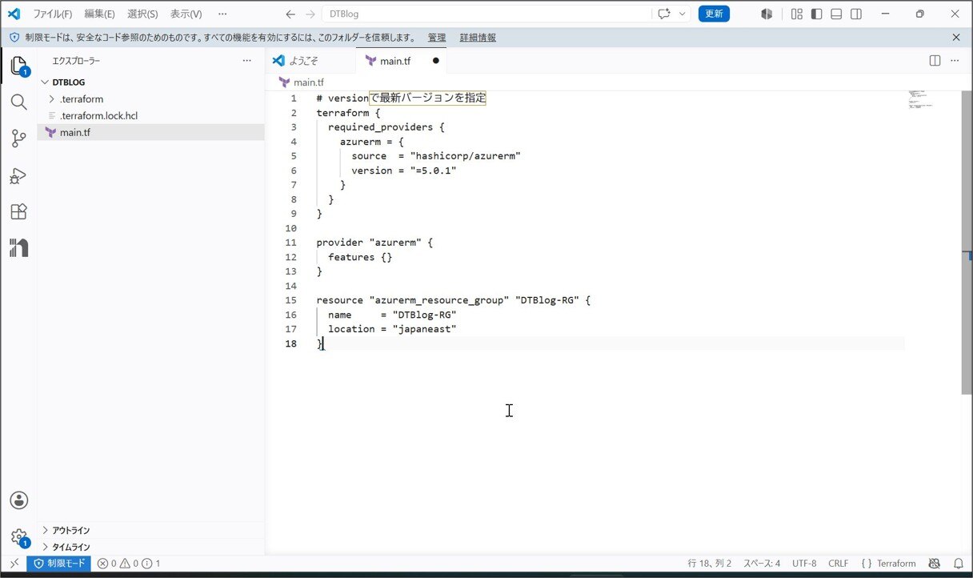
Task: Toggle the primary sidebar layout button
Action: point(816,14)
